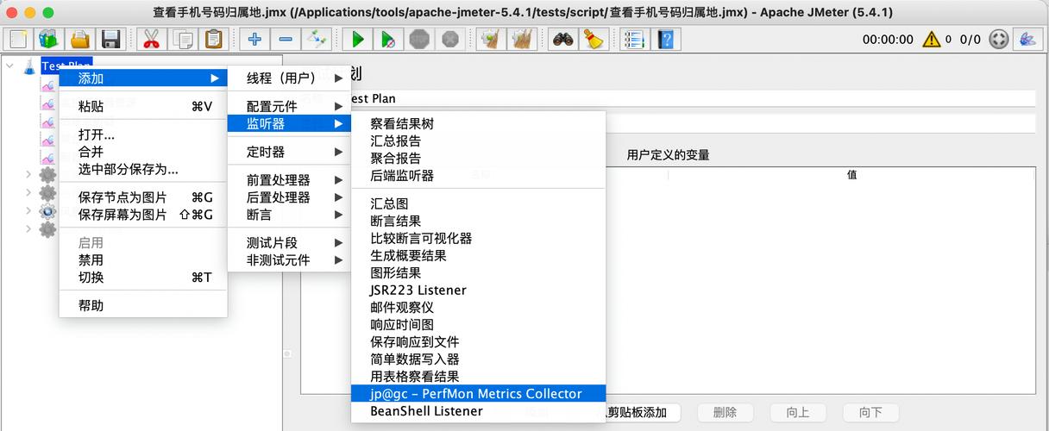Click the Stop test toolbar icon
The image size is (1049, 431).
pos(419,39)
